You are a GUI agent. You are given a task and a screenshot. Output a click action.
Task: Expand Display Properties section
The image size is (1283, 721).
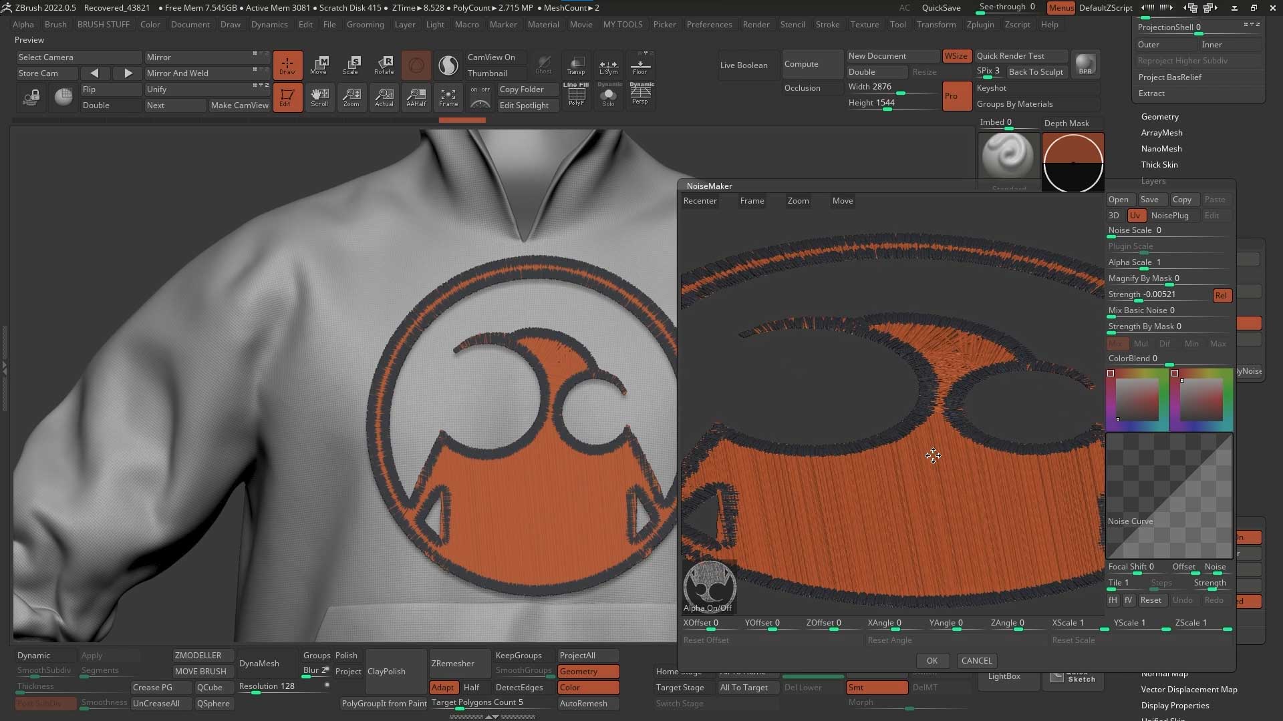pos(1175,706)
